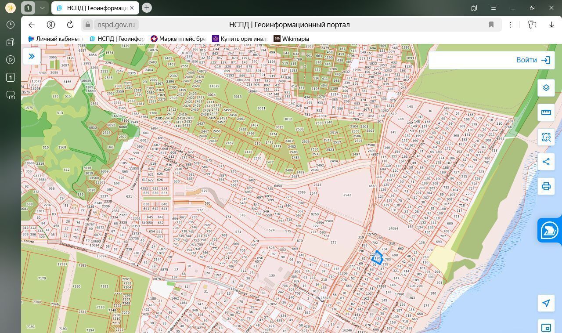Select the ruler measurement tool
562x333 pixels.
[546, 112]
